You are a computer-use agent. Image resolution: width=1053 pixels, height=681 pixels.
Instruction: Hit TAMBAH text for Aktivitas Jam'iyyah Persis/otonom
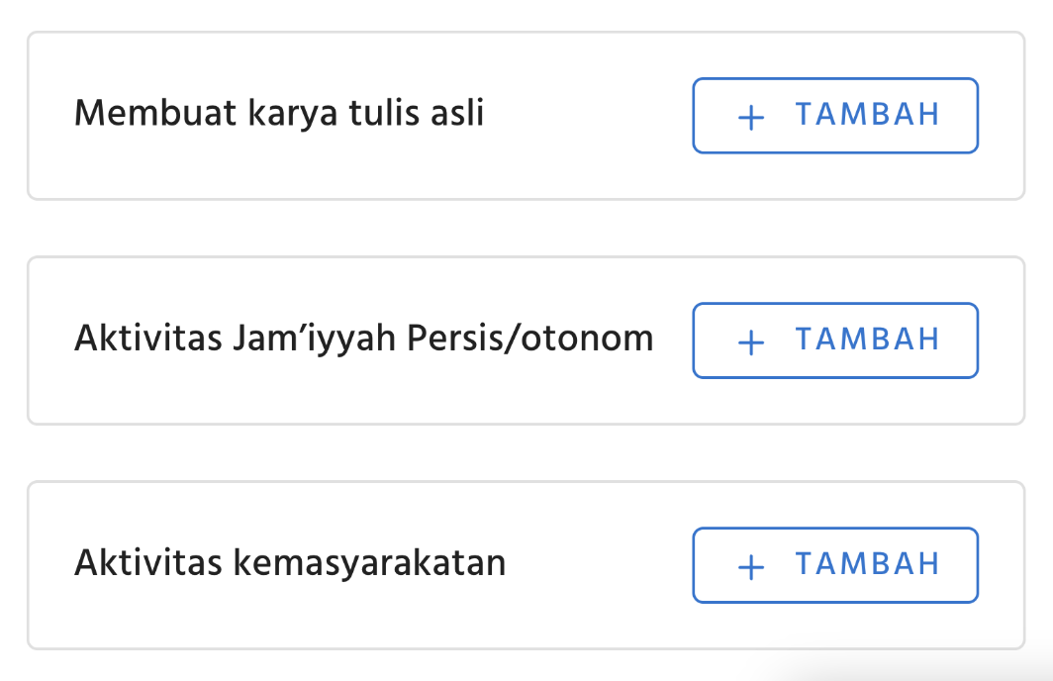click(x=867, y=340)
